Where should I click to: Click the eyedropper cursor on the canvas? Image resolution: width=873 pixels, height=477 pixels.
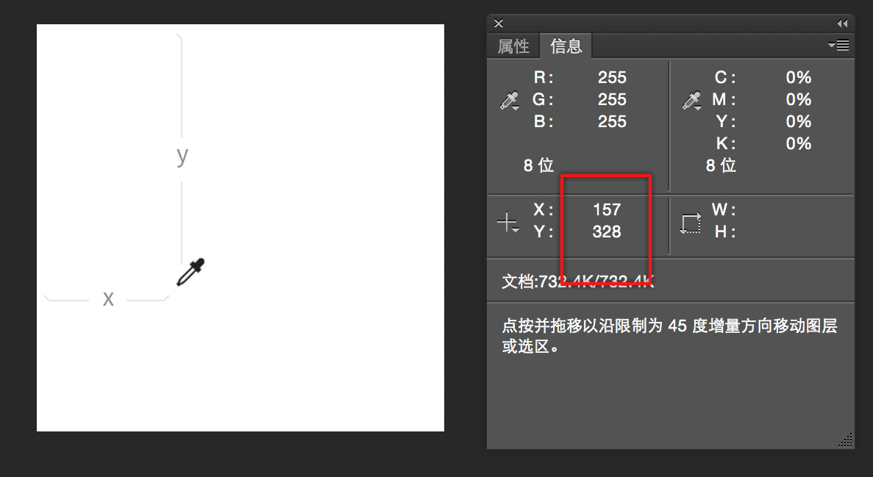click(190, 272)
